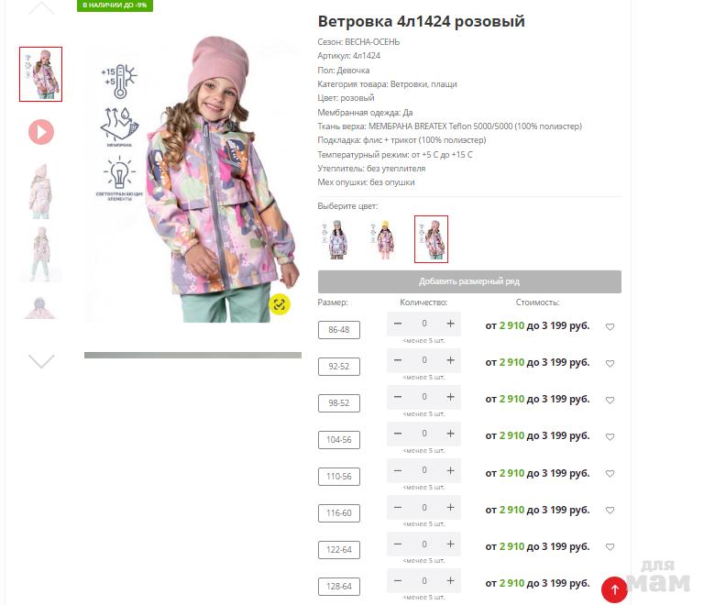
Task: Click the yellow visual search icon
Action: (280, 304)
